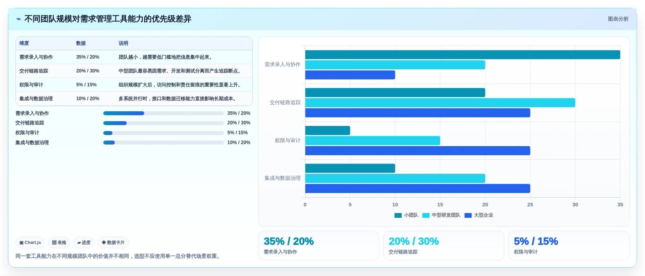Toggle 小团队 legend swatch in chart

[x=398, y=215]
